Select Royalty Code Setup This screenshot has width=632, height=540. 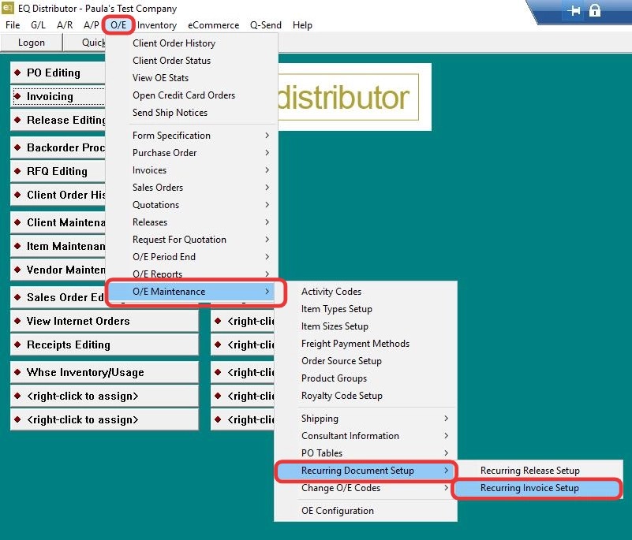coord(365,395)
